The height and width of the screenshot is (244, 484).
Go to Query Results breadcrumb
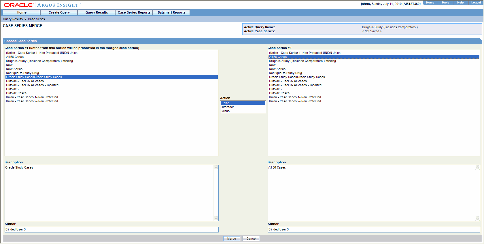point(13,19)
